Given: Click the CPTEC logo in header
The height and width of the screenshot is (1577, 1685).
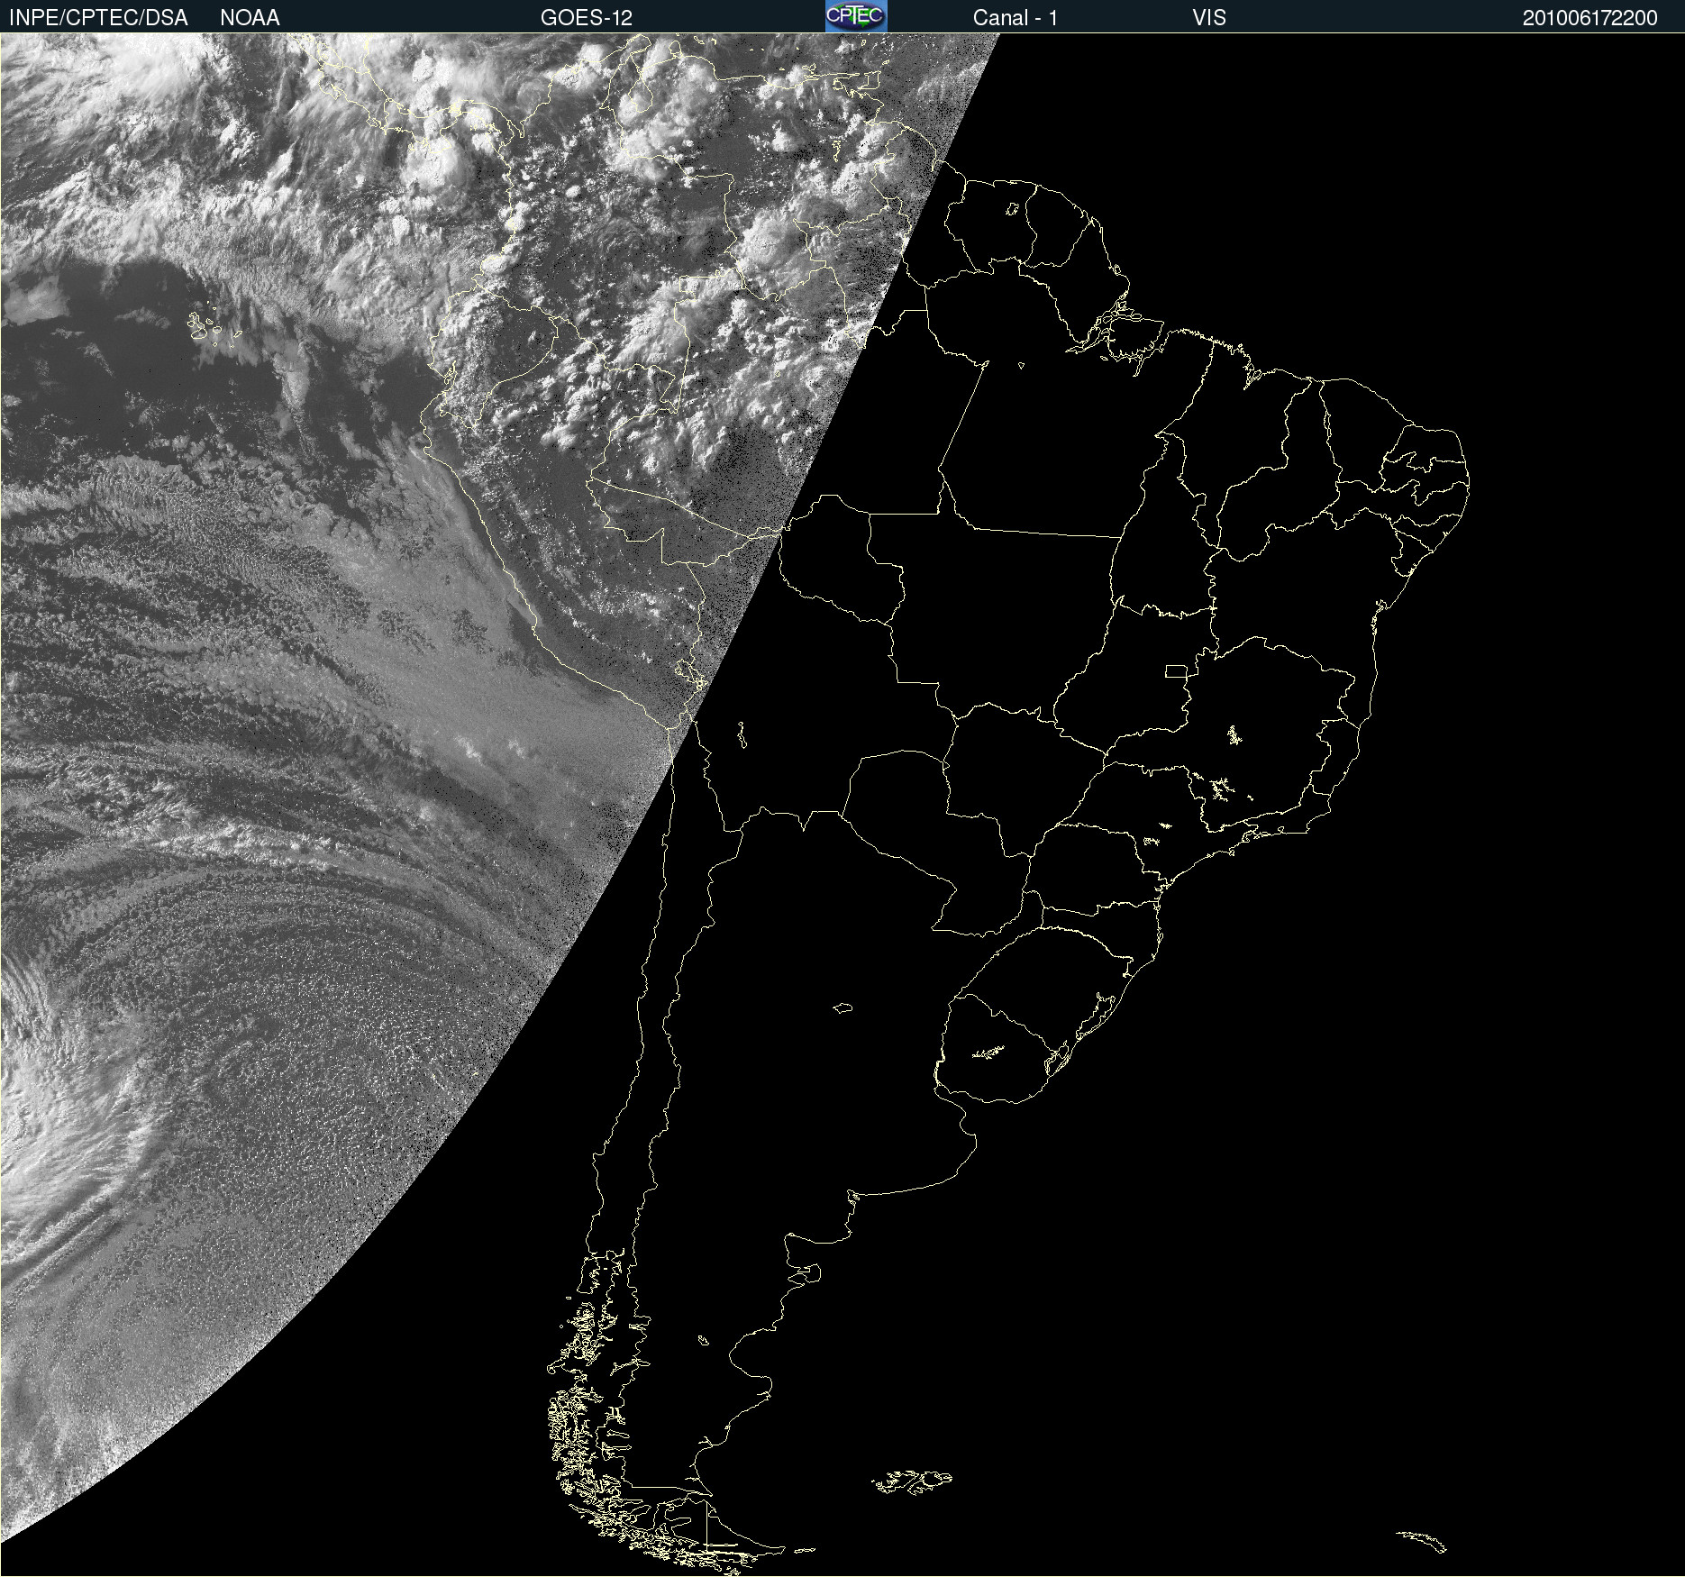Looking at the screenshot, I should 856,16.
